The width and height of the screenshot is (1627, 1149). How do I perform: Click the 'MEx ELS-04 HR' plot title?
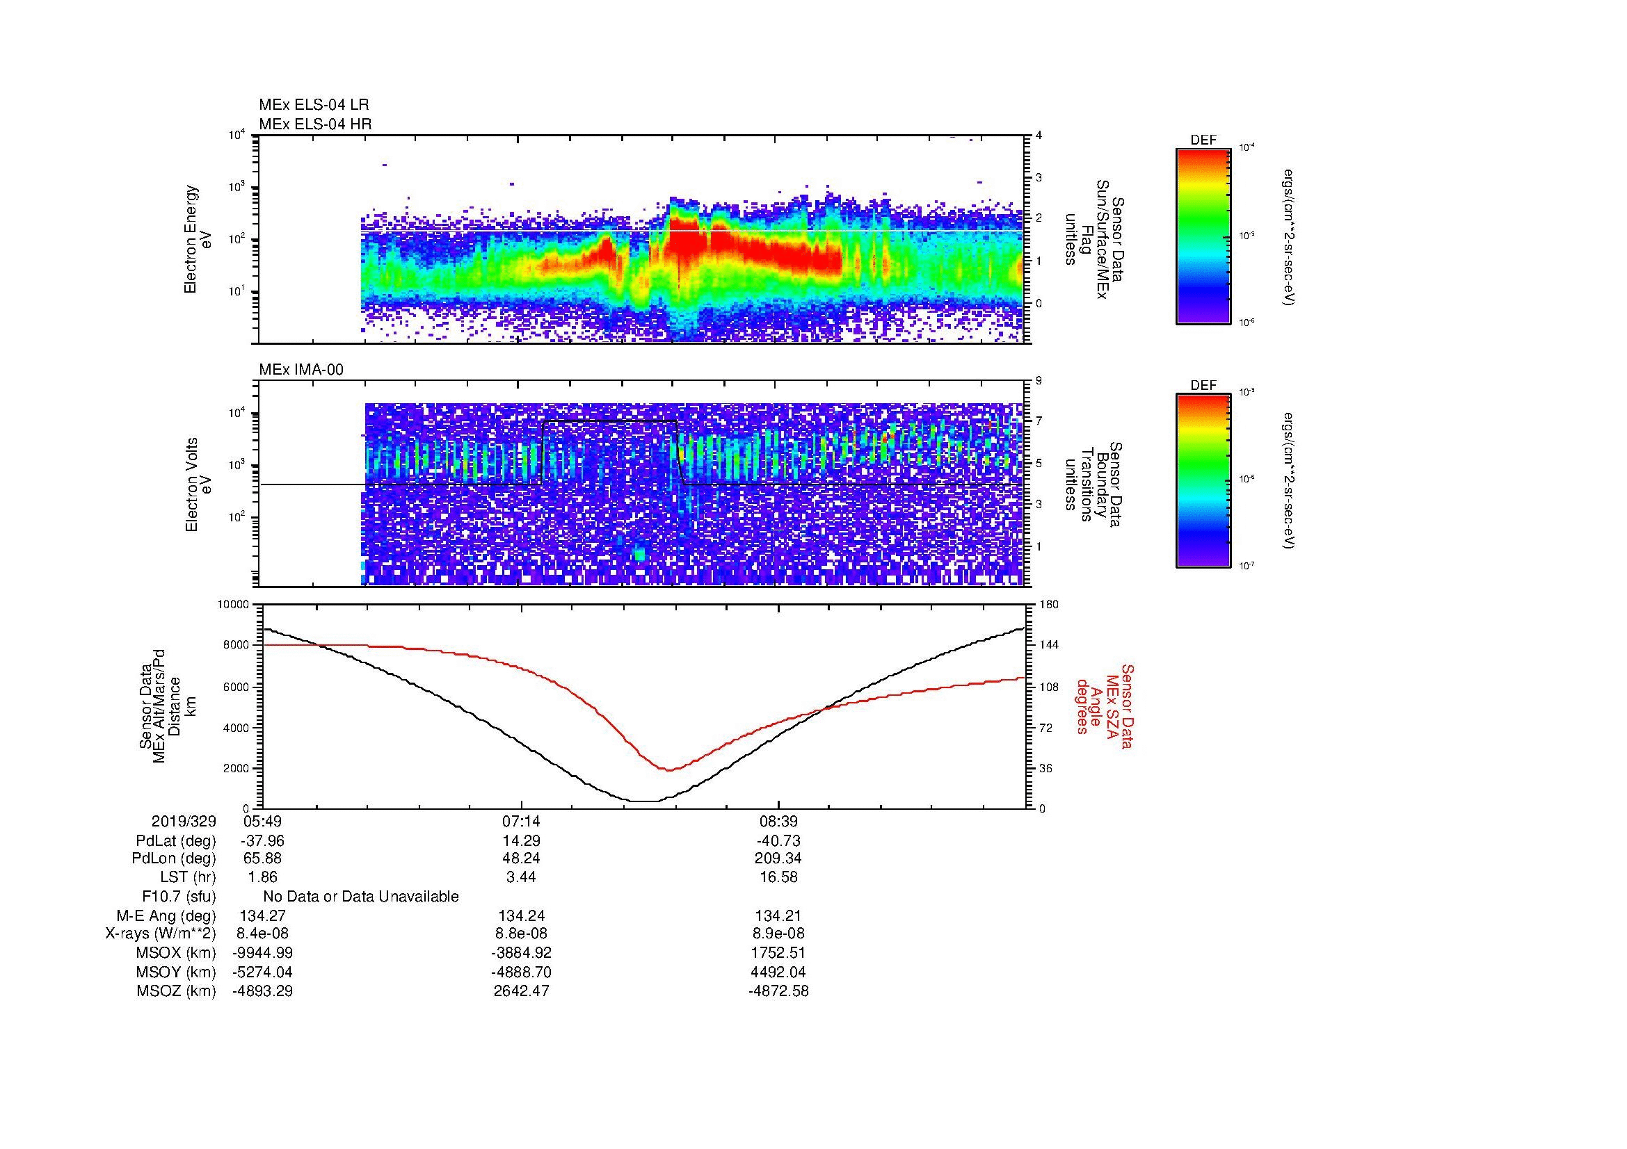pyautogui.click(x=315, y=124)
